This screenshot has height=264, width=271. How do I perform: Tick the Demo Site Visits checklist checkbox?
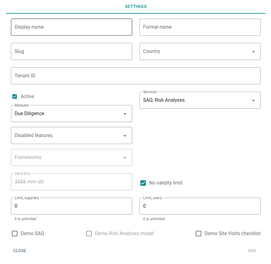point(198,234)
